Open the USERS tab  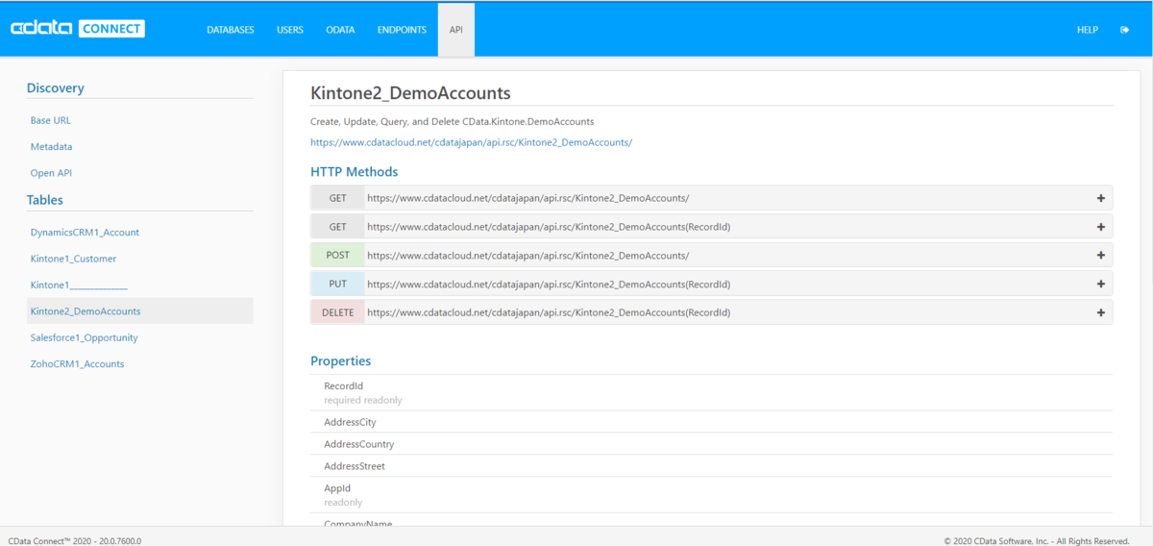tap(290, 30)
